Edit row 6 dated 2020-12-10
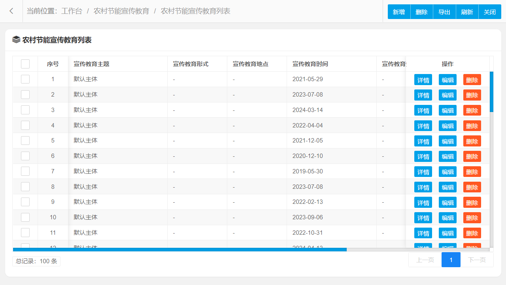This screenshot has height=285, width=506. tap(447, 156)
